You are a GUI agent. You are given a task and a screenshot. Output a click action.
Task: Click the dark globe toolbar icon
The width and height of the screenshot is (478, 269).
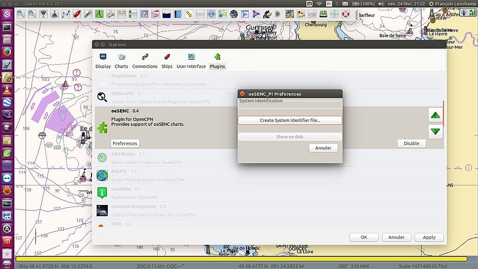pos(234,14)
